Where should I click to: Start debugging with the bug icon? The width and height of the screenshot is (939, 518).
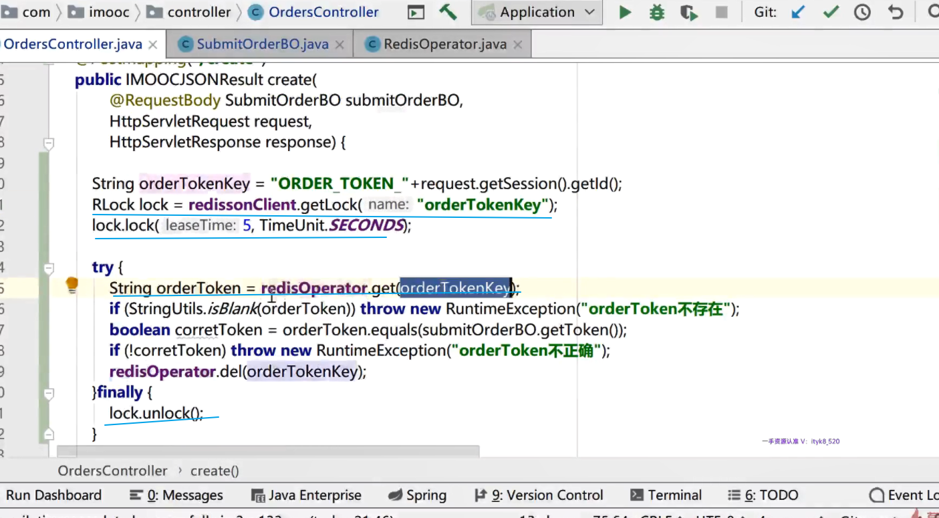[657, 12]
